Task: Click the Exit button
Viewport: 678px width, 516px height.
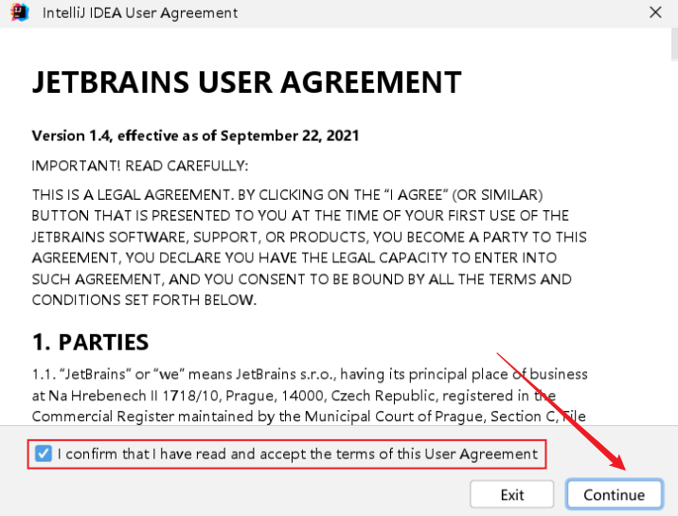Action: coord(512,494)
